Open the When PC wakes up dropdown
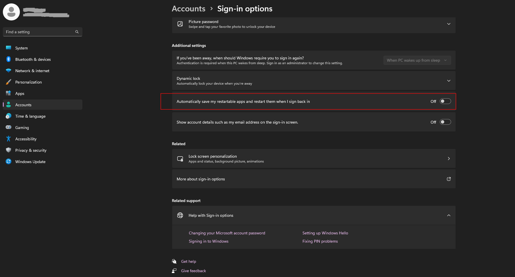 click(x=417, y=60)
